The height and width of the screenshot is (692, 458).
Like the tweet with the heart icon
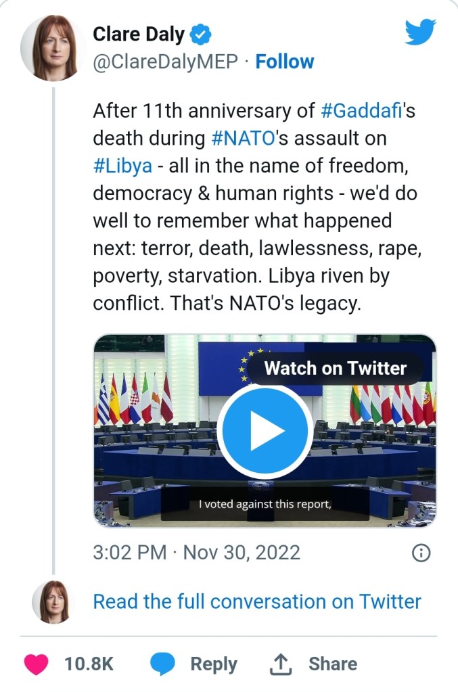[x=36, y=664]
